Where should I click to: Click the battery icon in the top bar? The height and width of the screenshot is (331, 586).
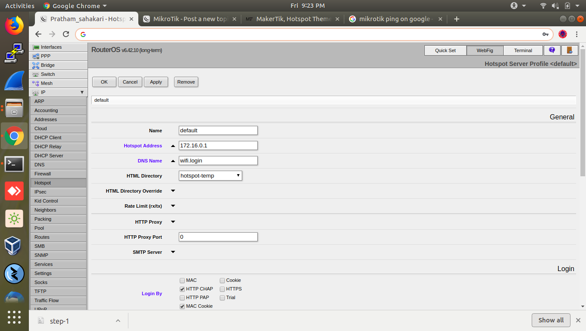click(567, 6)
